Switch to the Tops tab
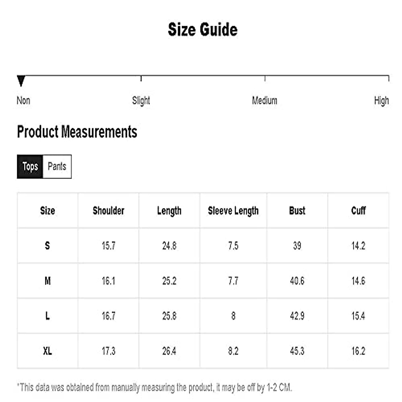Image resolution: width=402 pixels, height=402 pixels. pyautogui.click(x=30, y=166)
